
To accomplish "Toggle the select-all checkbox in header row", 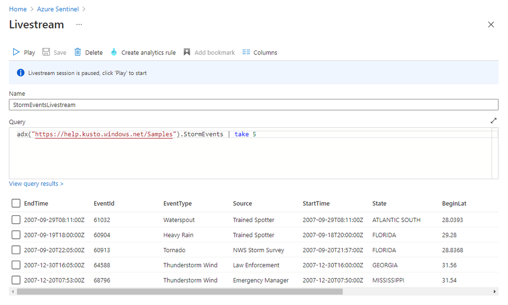I will click(16, 204).
